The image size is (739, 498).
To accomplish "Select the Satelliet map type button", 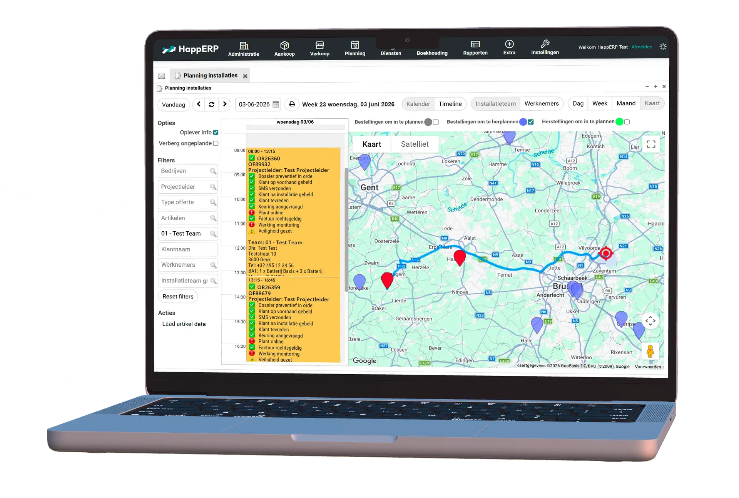I will pyautogui.click(x=415, y=144).
